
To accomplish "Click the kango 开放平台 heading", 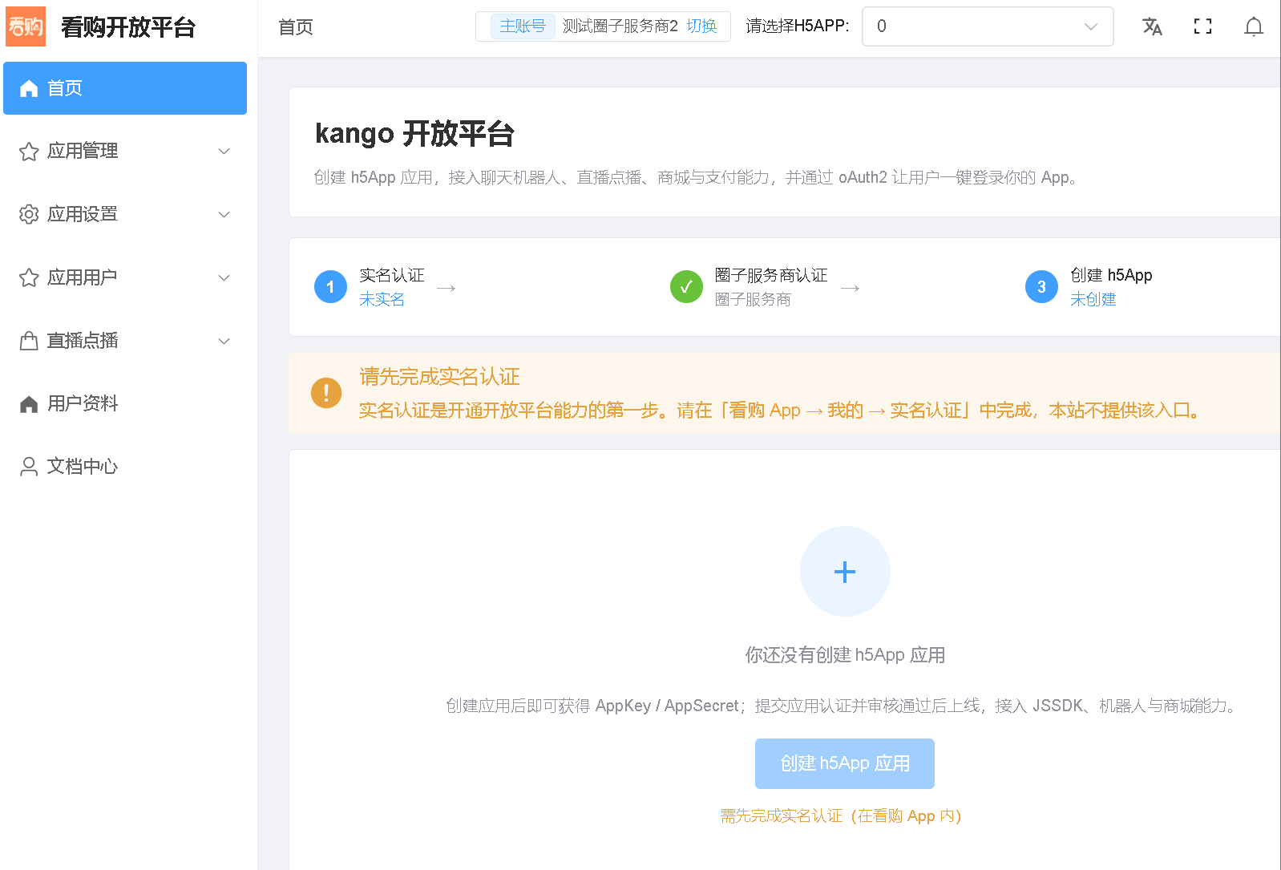I will point(414,133).
